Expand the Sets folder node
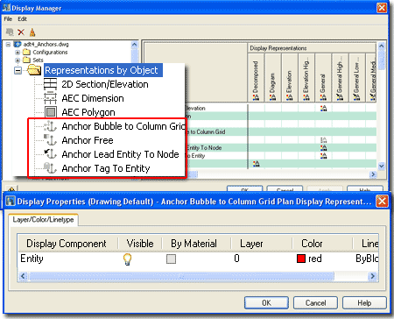Screen dimensions: 394x319 18,60
